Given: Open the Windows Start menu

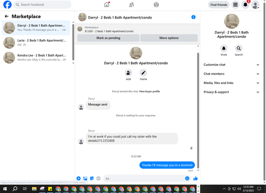Looking at the screenshot, I should coord(5,189).
